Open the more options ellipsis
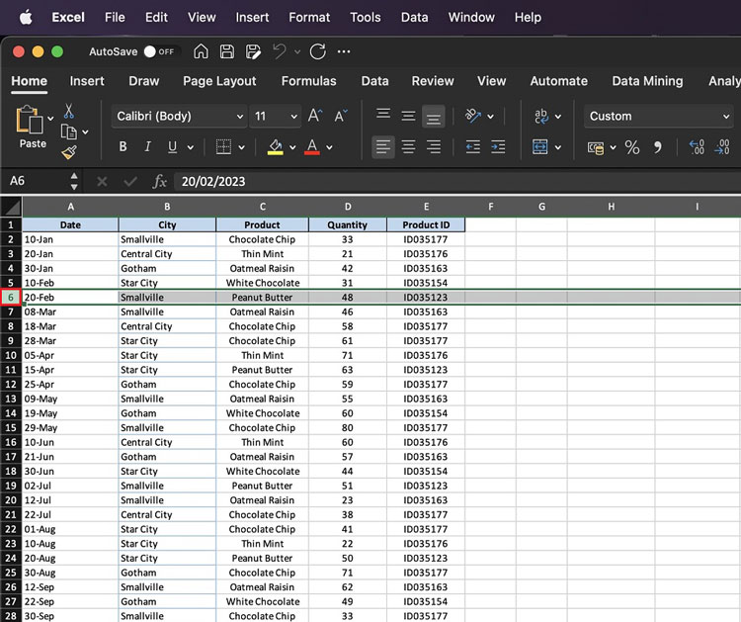Image resolution: width=741 pixels, height=622 pixels. pos(344,51)
